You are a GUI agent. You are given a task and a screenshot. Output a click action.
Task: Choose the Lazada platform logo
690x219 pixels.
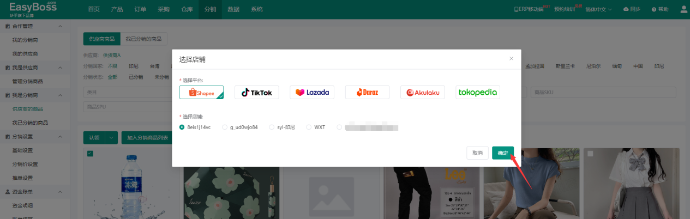[312, 93]
